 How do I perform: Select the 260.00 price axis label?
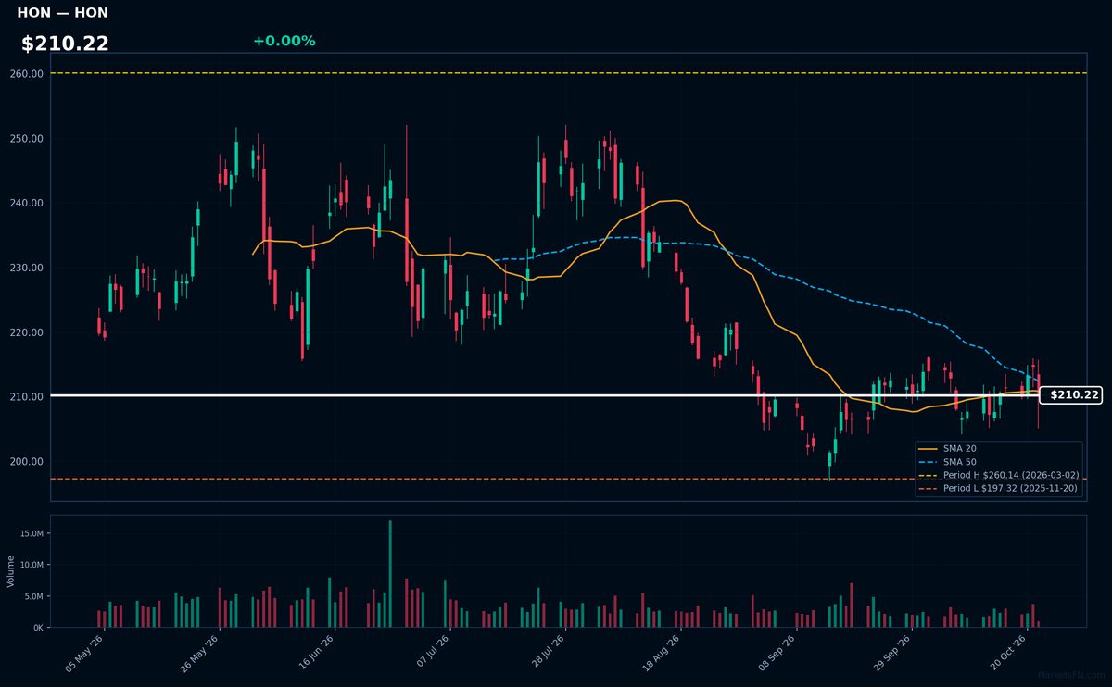27,73
